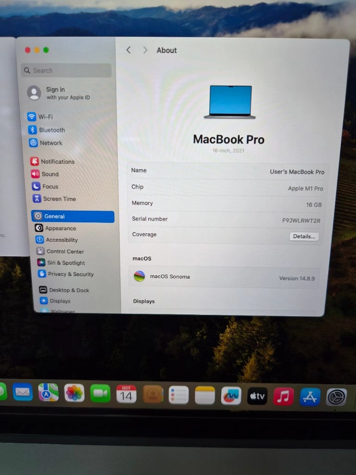Open Music from the Dock
The image size is (356, 475).
284,396
